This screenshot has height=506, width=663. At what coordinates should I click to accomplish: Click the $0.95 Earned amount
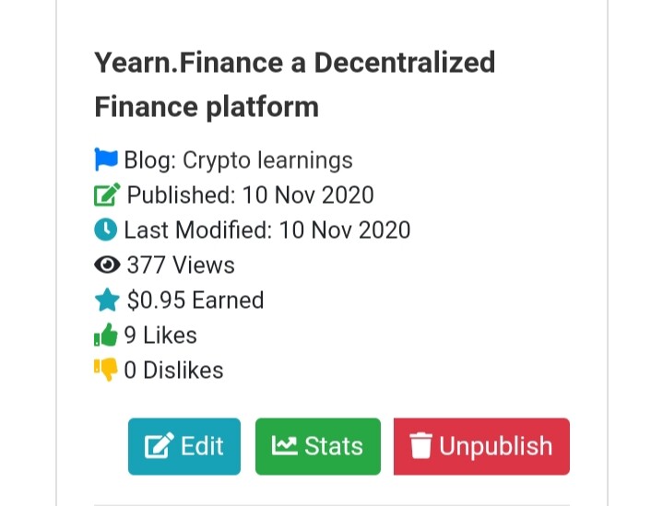[x=195, y=300]
